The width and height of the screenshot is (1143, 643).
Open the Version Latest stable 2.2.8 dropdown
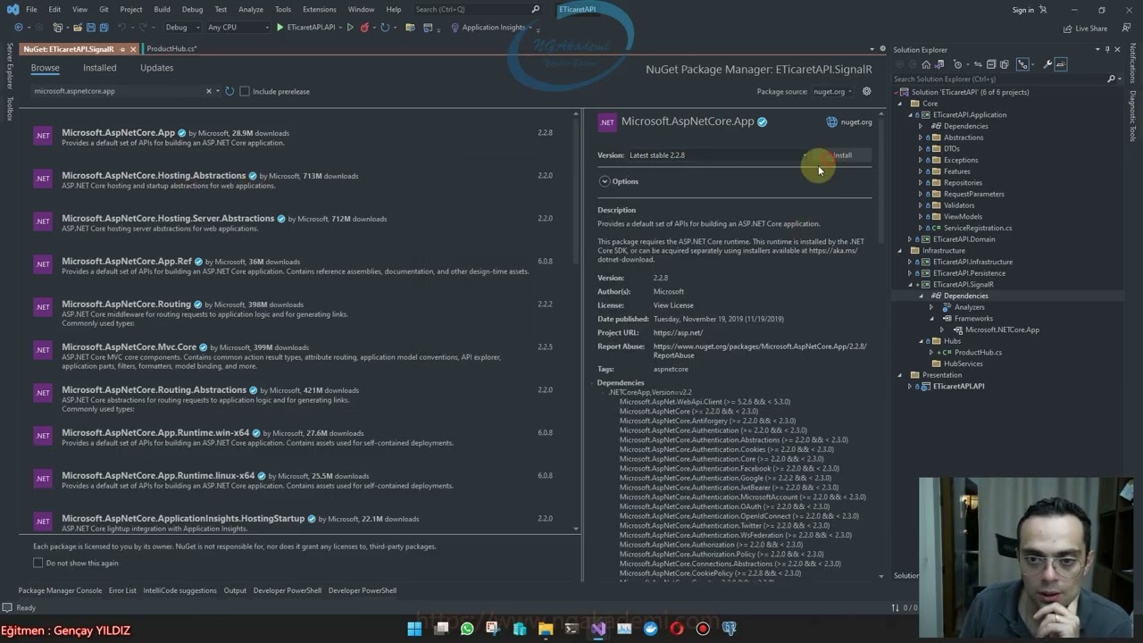[x=718, y=155]
